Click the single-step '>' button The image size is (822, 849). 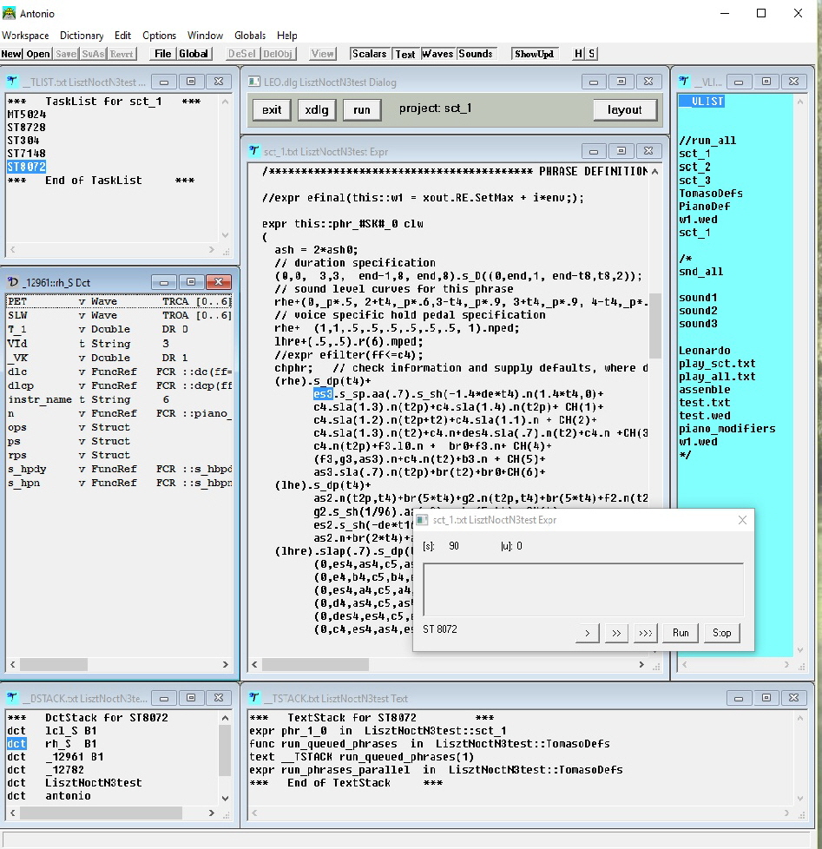(587, 633)
